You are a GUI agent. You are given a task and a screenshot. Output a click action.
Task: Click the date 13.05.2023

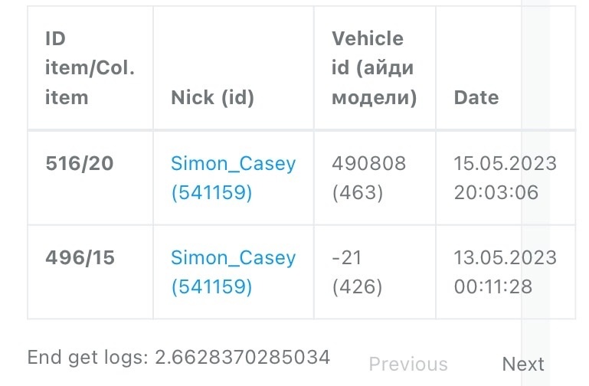pos(505,258)
